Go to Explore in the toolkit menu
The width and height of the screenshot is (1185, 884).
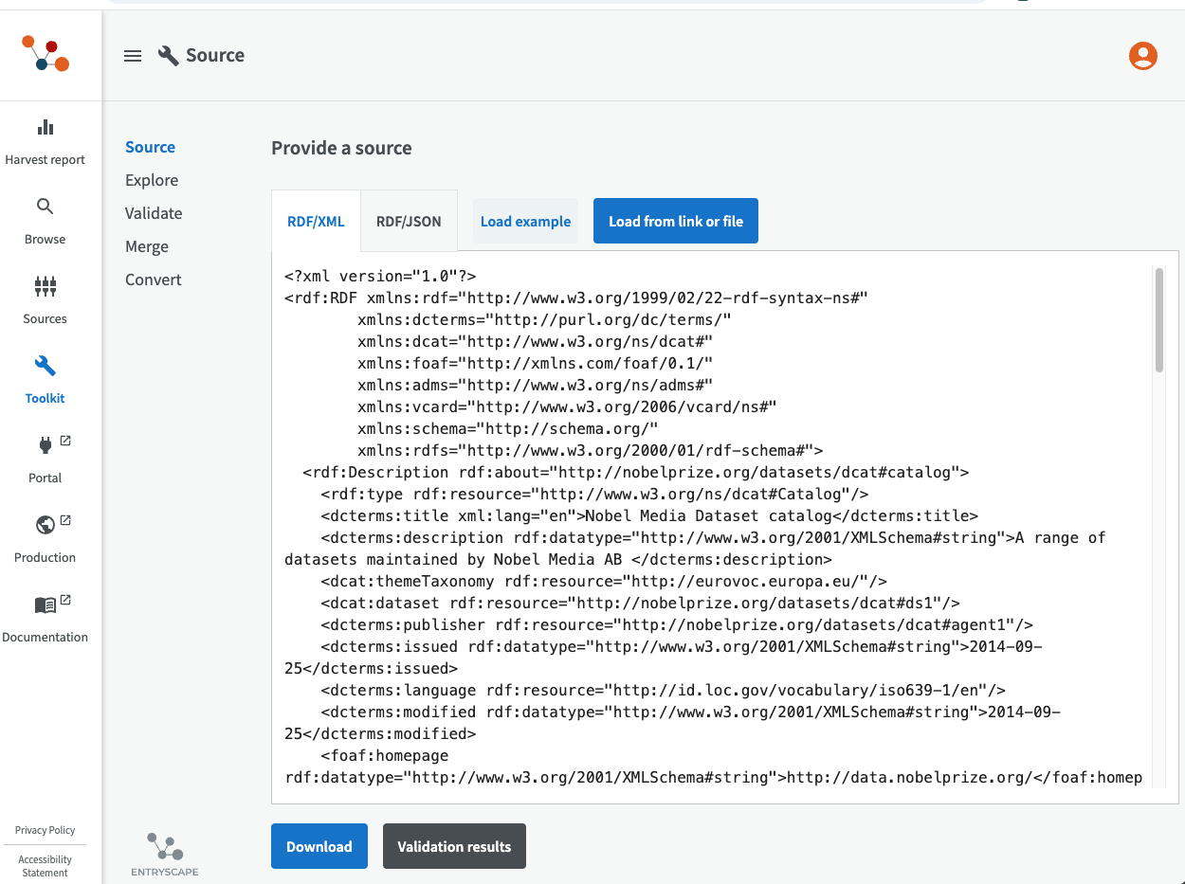coord(152,180)
